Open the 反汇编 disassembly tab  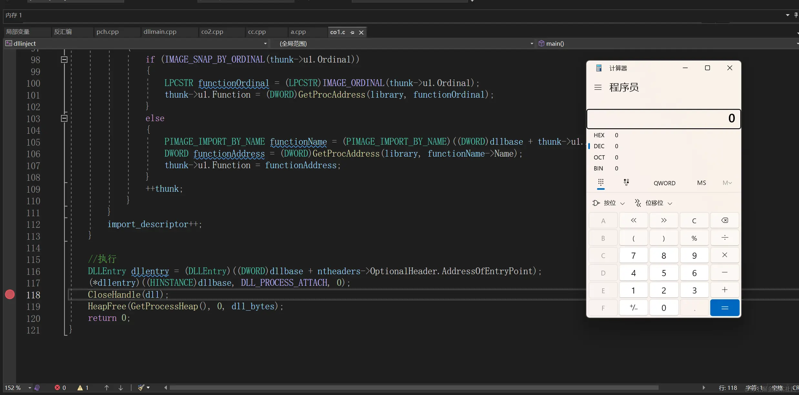point(63,32)
